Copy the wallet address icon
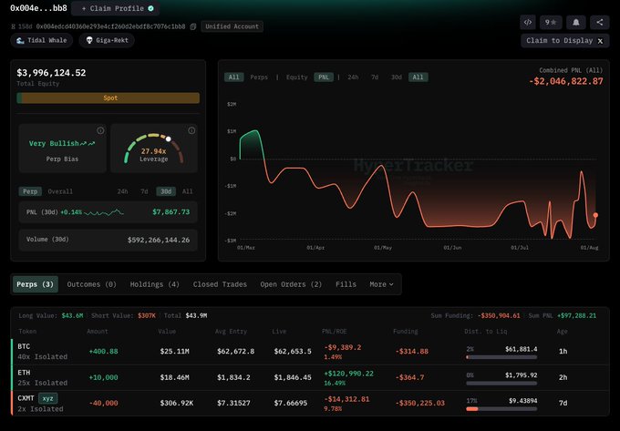This screenshot has width=620, height=431. point(193,26)
